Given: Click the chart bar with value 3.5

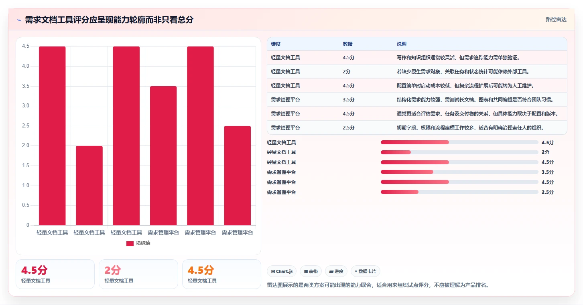Looking at the screenshot, I should (163, 156).
